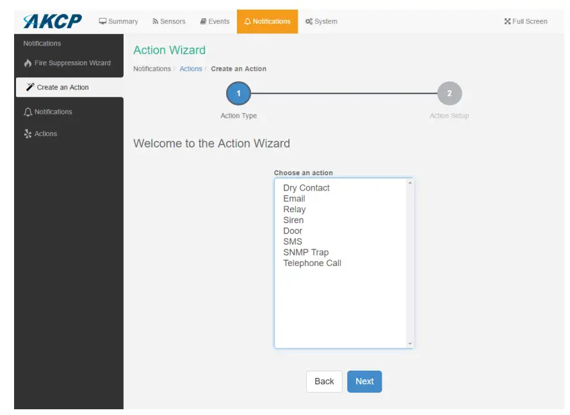Click the expand icon beside Full Screen
Screen dimensions: 570x415
pyautogui.click(x=507, y=22)
